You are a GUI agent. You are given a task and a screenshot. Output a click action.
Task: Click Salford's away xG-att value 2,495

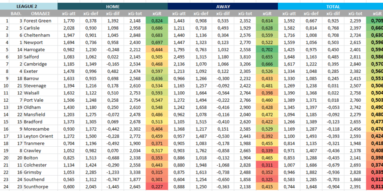[x=179, y=57]
